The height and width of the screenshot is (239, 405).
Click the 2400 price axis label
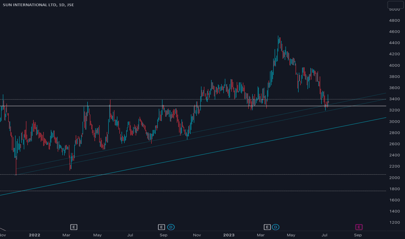tap(395, 155)
